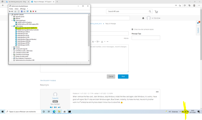Expand the 'Appareils photo' category

pos(12,17)
